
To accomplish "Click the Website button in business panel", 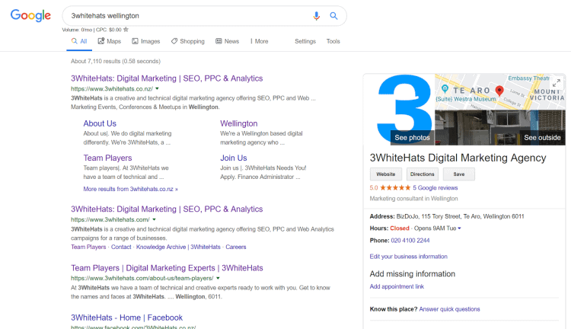I will coord(386,174).
